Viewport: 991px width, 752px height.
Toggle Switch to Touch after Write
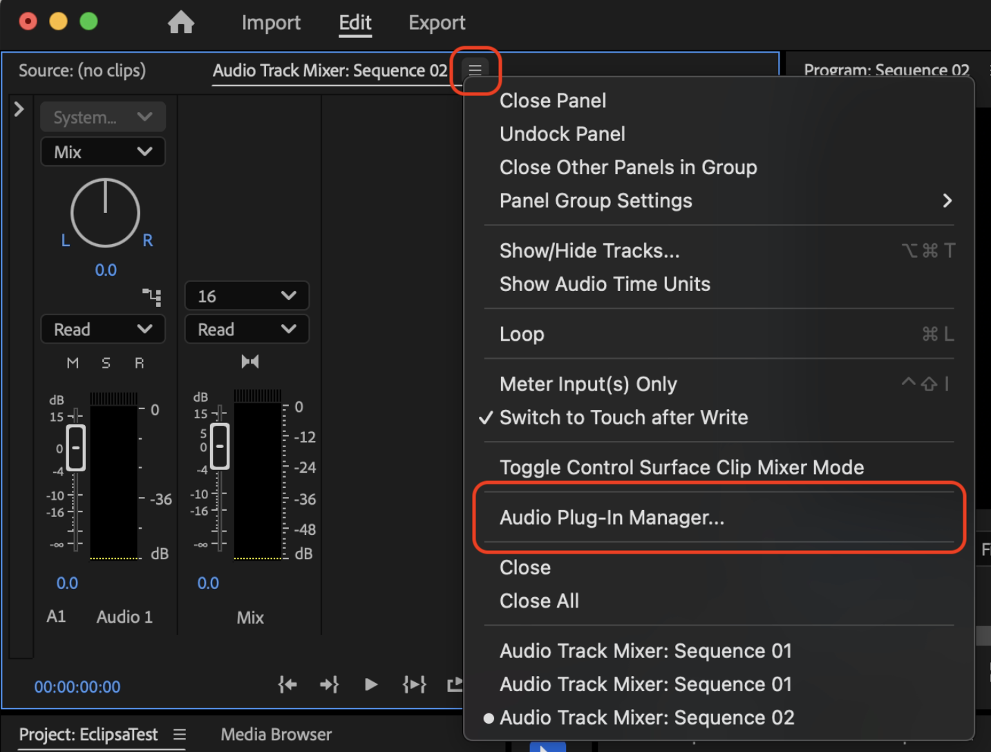click(x=623, y=417)
